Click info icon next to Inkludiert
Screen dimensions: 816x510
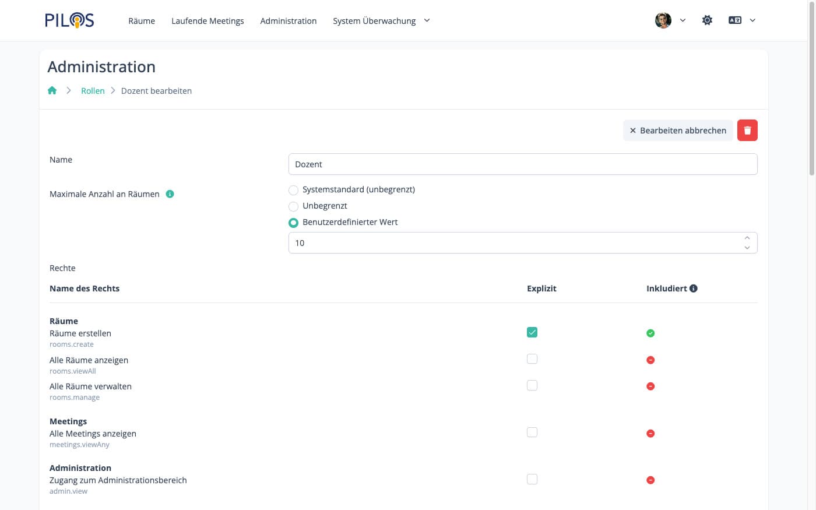[x=693, y=289]
